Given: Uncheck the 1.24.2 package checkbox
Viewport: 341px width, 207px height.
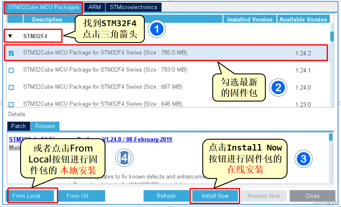Looking at the screenshot, I should coord(11,53).
